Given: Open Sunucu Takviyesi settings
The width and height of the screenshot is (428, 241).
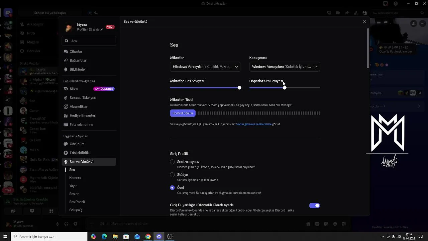Looking at the screenshot, I should [x=89, y=98].
